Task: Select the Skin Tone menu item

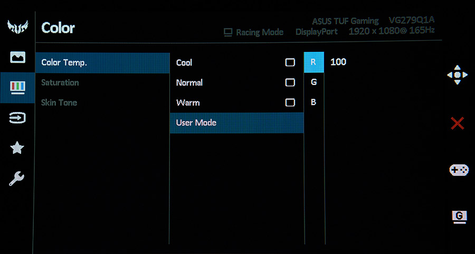Action: click(x=59, y=102)
